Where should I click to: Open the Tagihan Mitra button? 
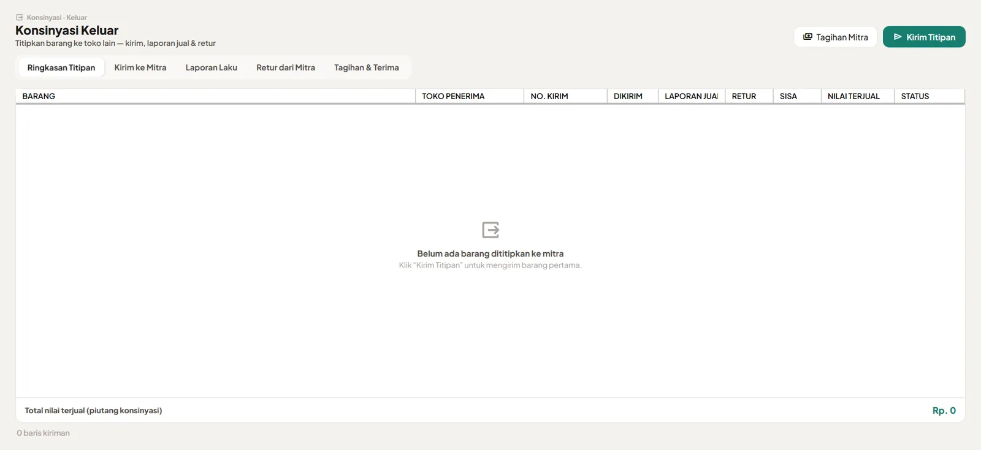tap(835, 37)
